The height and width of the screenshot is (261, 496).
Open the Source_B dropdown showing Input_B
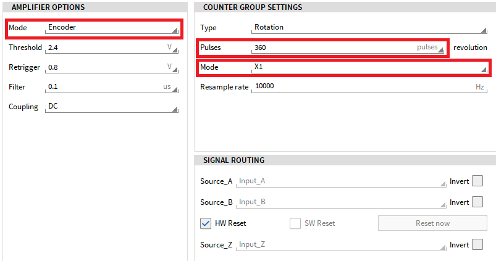coord(340,202)
